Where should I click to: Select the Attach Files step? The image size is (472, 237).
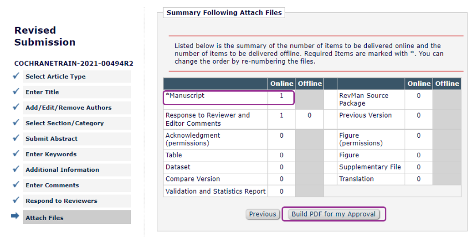[45, 218]
